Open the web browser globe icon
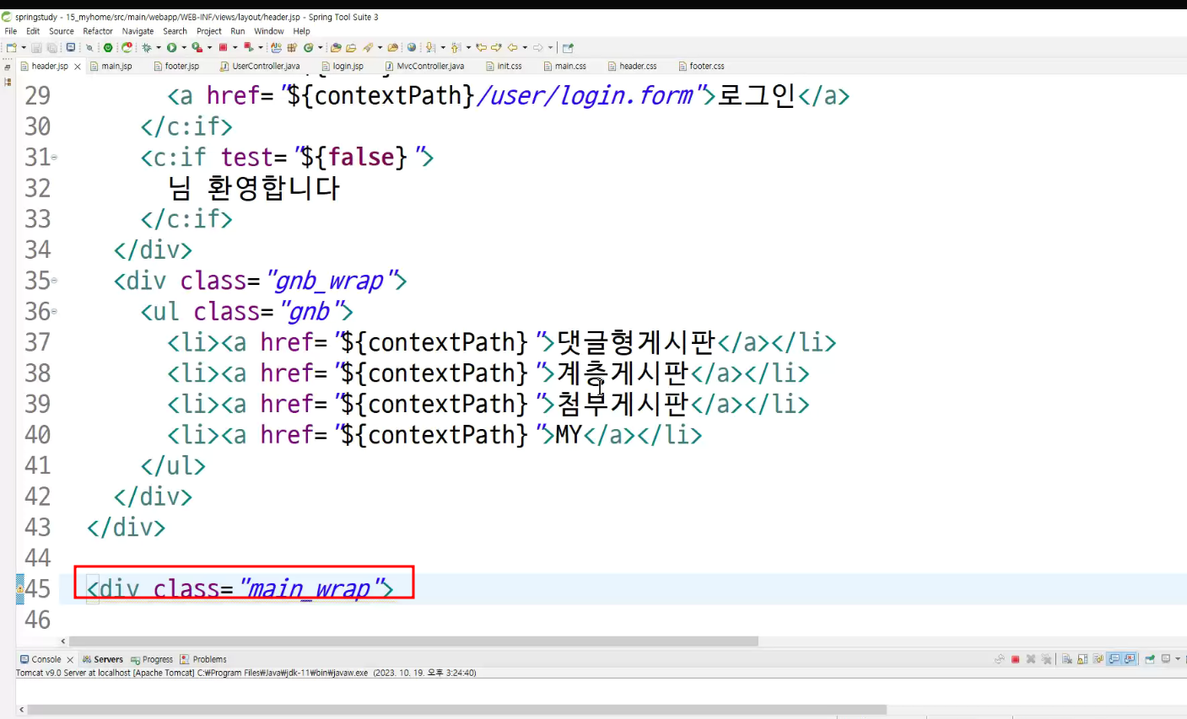 coord(412,47)
